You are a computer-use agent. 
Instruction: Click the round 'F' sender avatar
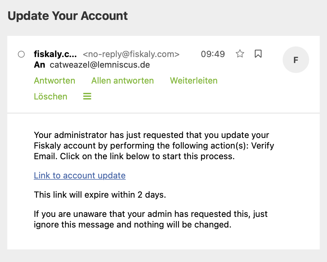tap(296, 60)
